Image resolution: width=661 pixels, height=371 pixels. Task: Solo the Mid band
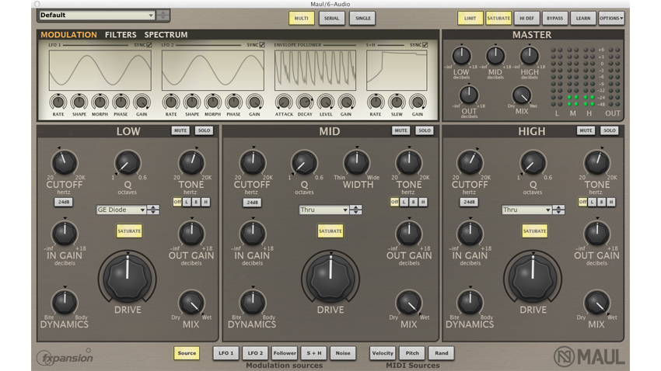[425, 130]
